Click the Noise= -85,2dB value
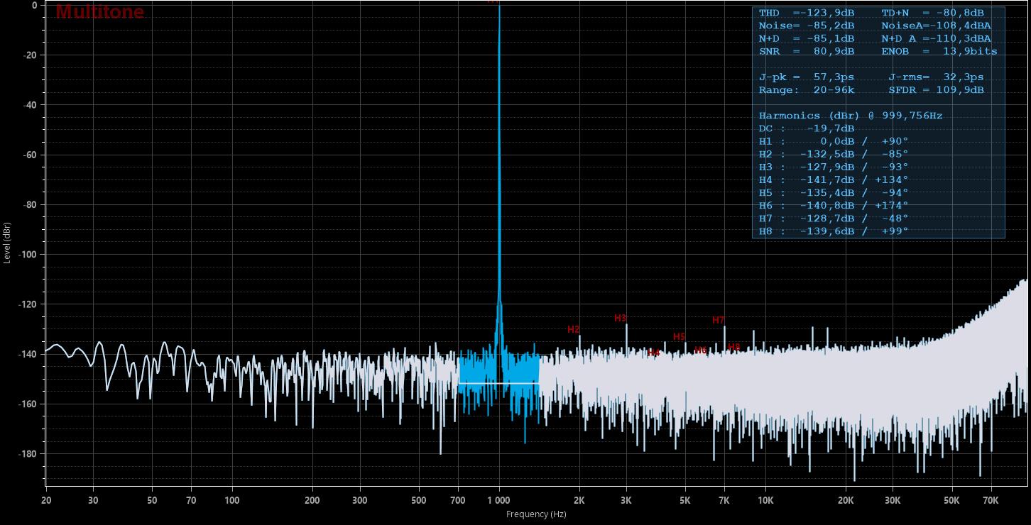This screenshot has height=525, width=1031. 807,26
